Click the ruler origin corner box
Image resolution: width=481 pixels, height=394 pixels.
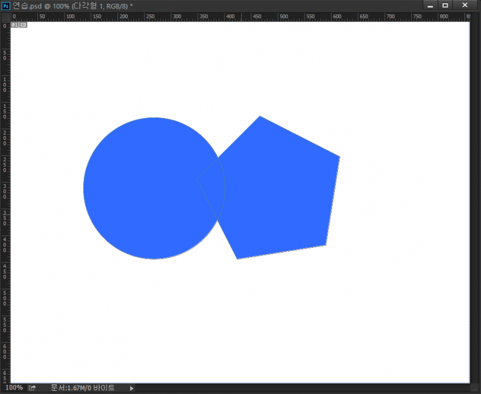tap(5, 16)
